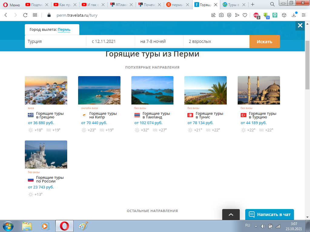Click the address bar URL perm.travelata.ru/tury
The width and height of the screenshot is (310, 232).
click(77, 15)
